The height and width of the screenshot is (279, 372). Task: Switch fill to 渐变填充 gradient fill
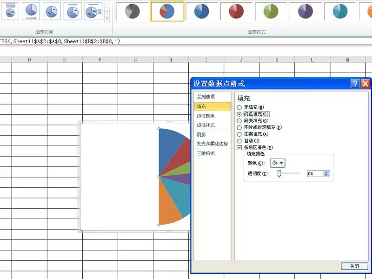pyautogui.click(x=239, y=120)
